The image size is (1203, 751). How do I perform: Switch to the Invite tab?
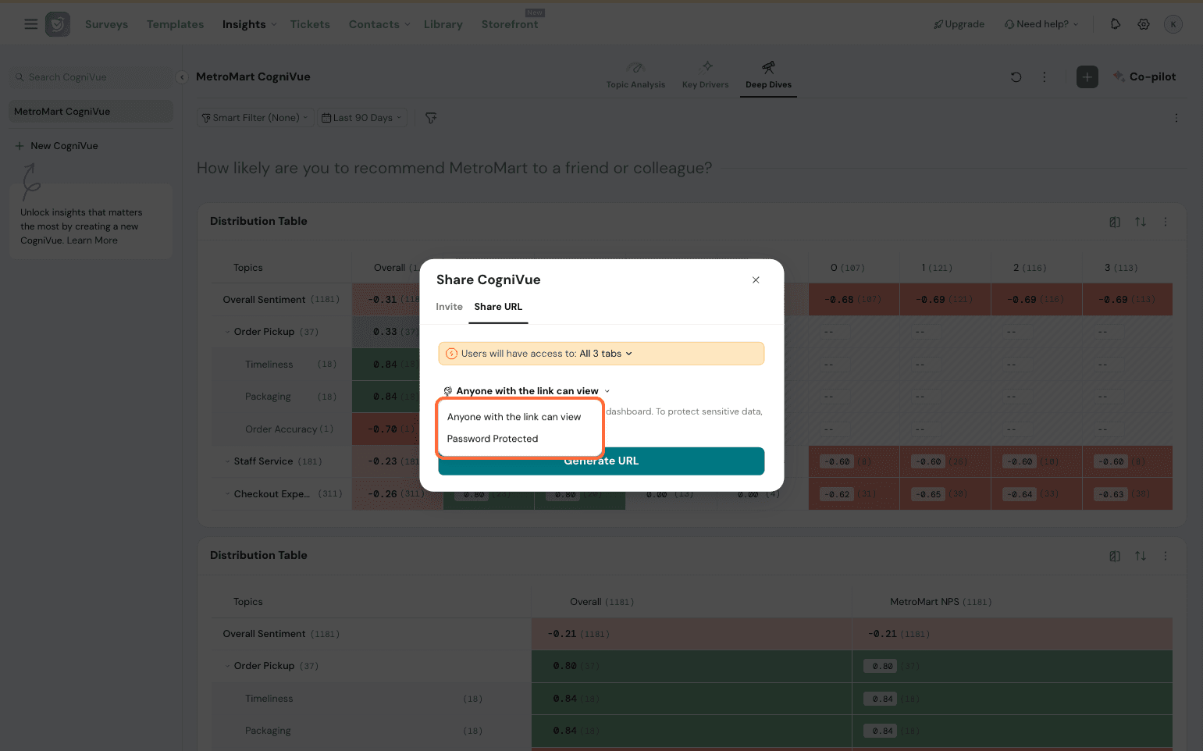click(x=449, y=307)
